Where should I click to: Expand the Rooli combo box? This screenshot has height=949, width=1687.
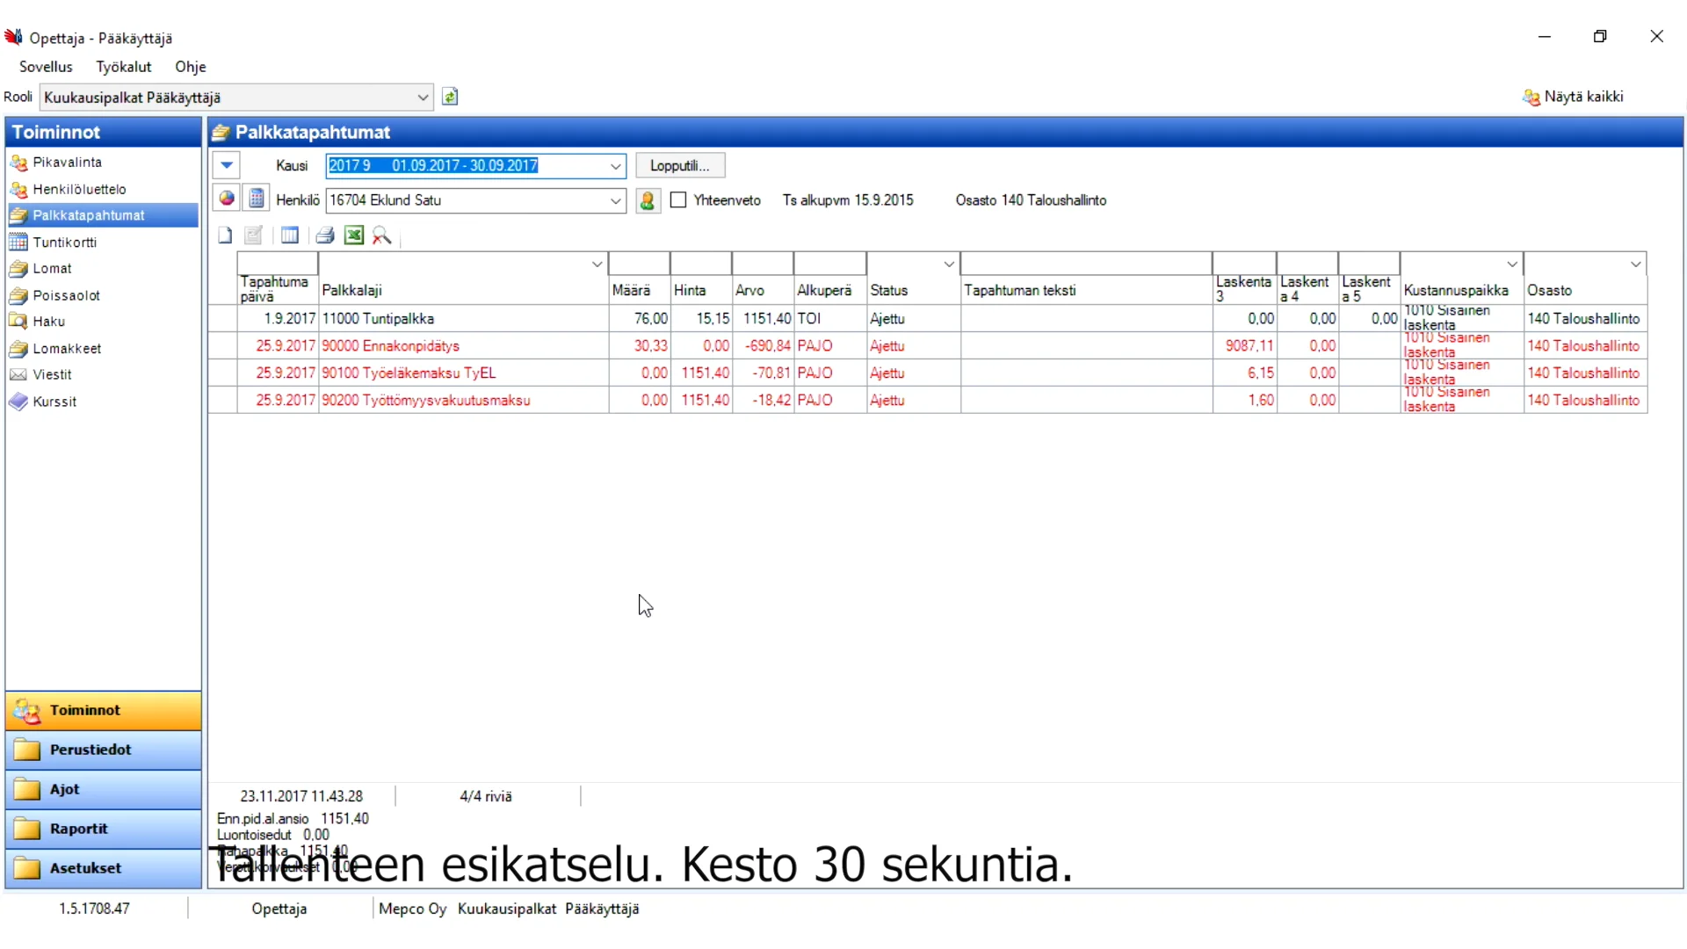click(x=423, y=98)
